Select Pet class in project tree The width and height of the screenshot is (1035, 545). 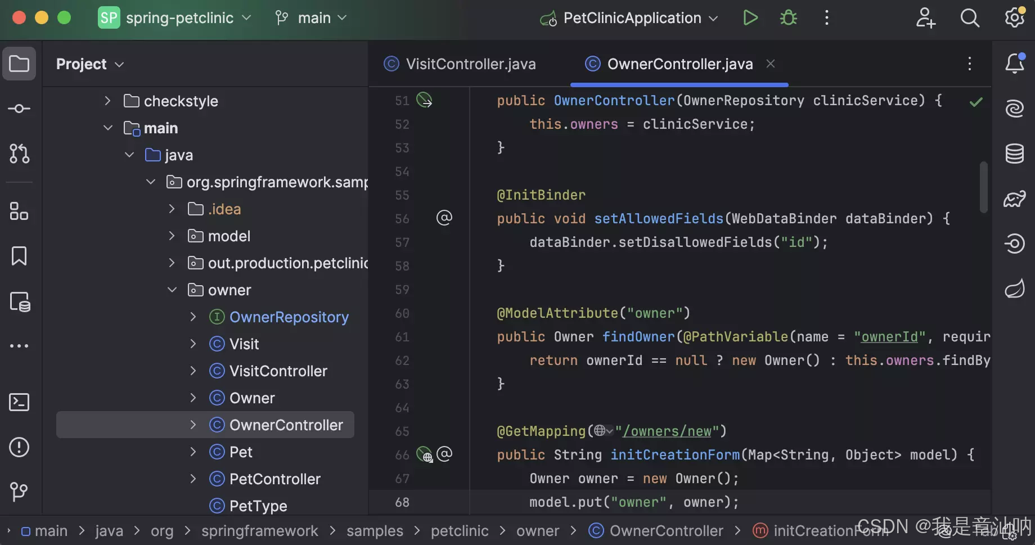coord(231,452)
